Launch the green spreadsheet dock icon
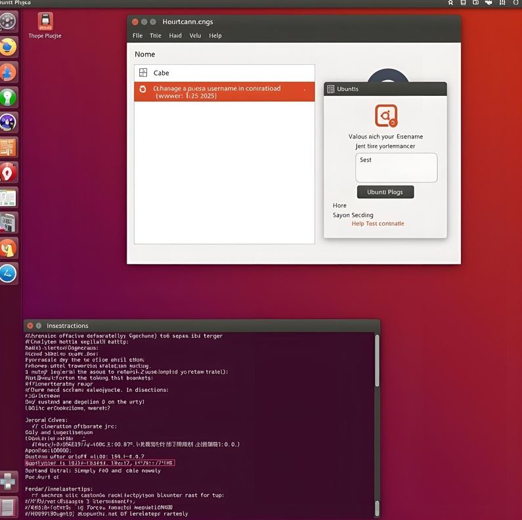522x520 pixels. [8, 198]
